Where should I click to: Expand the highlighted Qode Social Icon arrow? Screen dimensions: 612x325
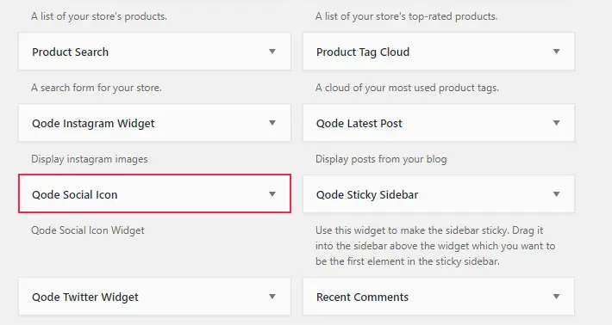[x=272, y=194]
